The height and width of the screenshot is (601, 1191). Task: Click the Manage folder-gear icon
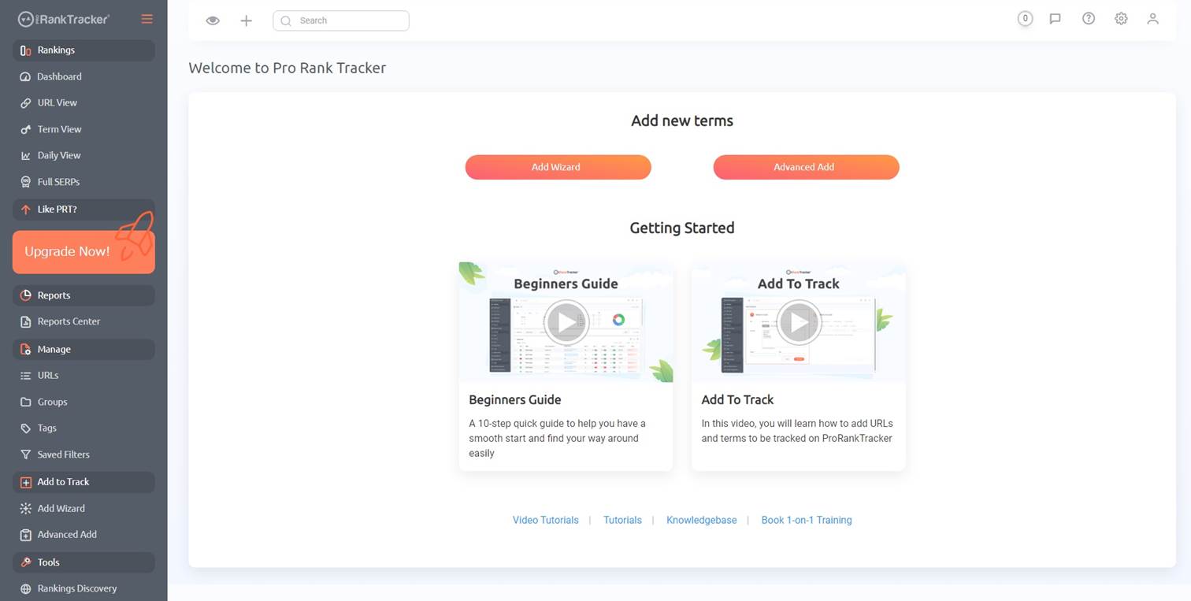[x=26, y=350]
